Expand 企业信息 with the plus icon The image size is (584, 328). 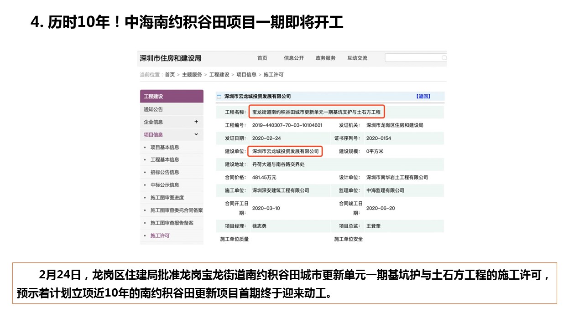pyautogui.click(x=196, y=122)
